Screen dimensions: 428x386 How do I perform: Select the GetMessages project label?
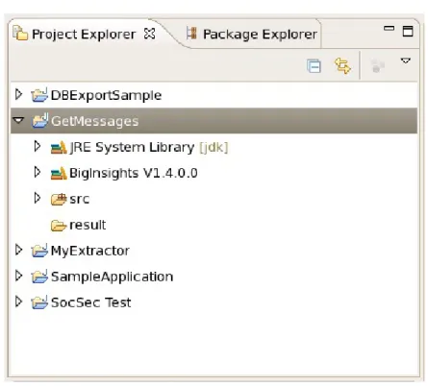(95, 121)
